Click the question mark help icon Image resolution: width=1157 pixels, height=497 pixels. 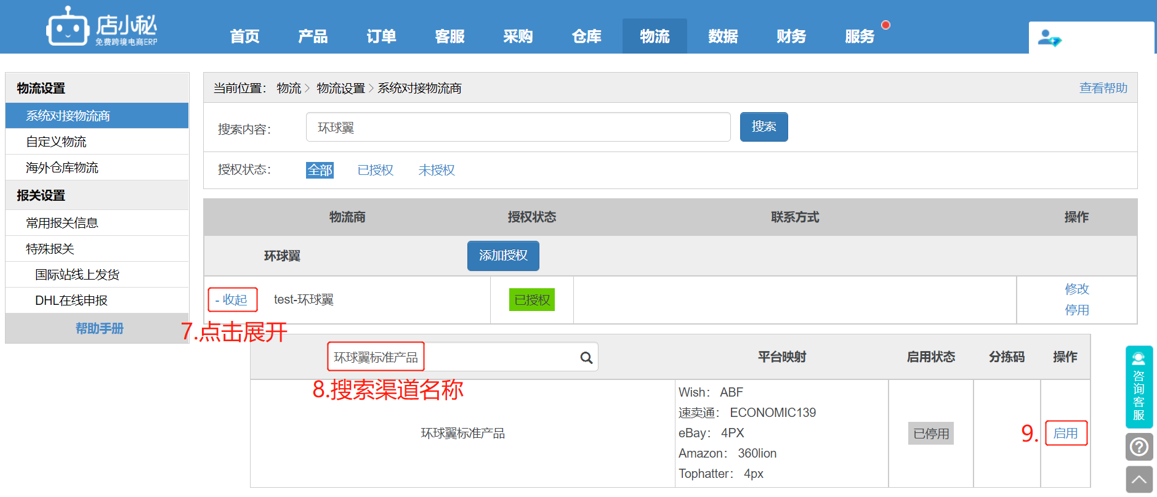click(x=1139, y=446)
